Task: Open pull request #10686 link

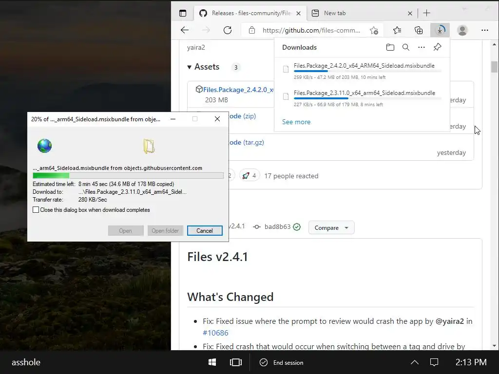Action: coord(215,333)
